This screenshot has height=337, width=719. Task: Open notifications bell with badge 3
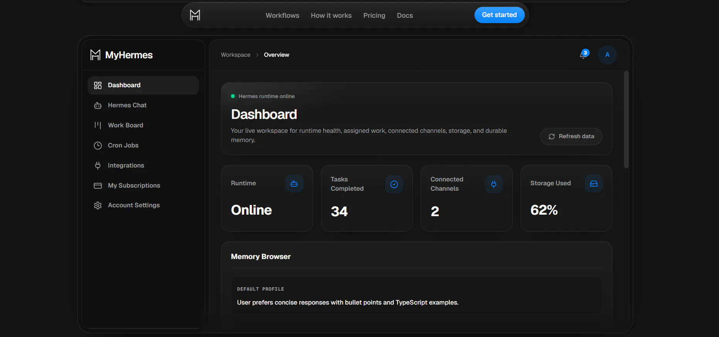tap(584, 54)
